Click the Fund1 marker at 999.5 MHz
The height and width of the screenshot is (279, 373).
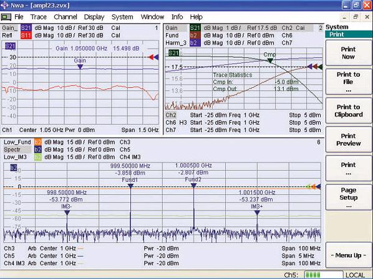pos(130,186)
